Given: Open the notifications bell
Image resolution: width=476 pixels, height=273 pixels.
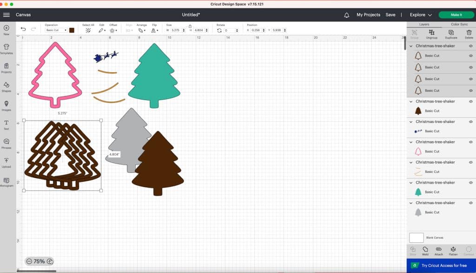Looking at the screenshot, I should 346,15.
